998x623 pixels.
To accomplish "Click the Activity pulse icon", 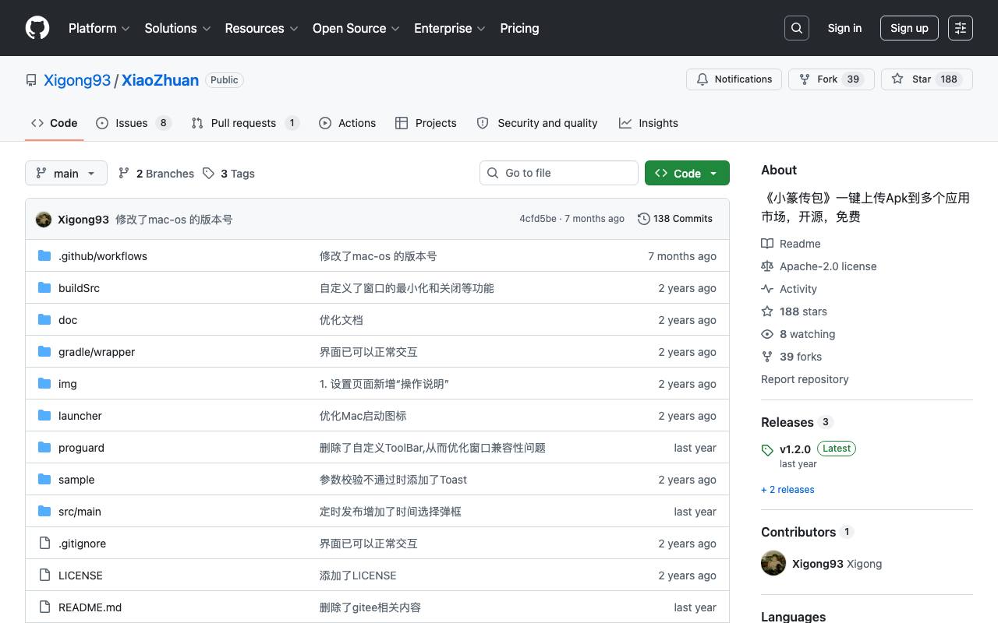I will (x=767, y=288).
